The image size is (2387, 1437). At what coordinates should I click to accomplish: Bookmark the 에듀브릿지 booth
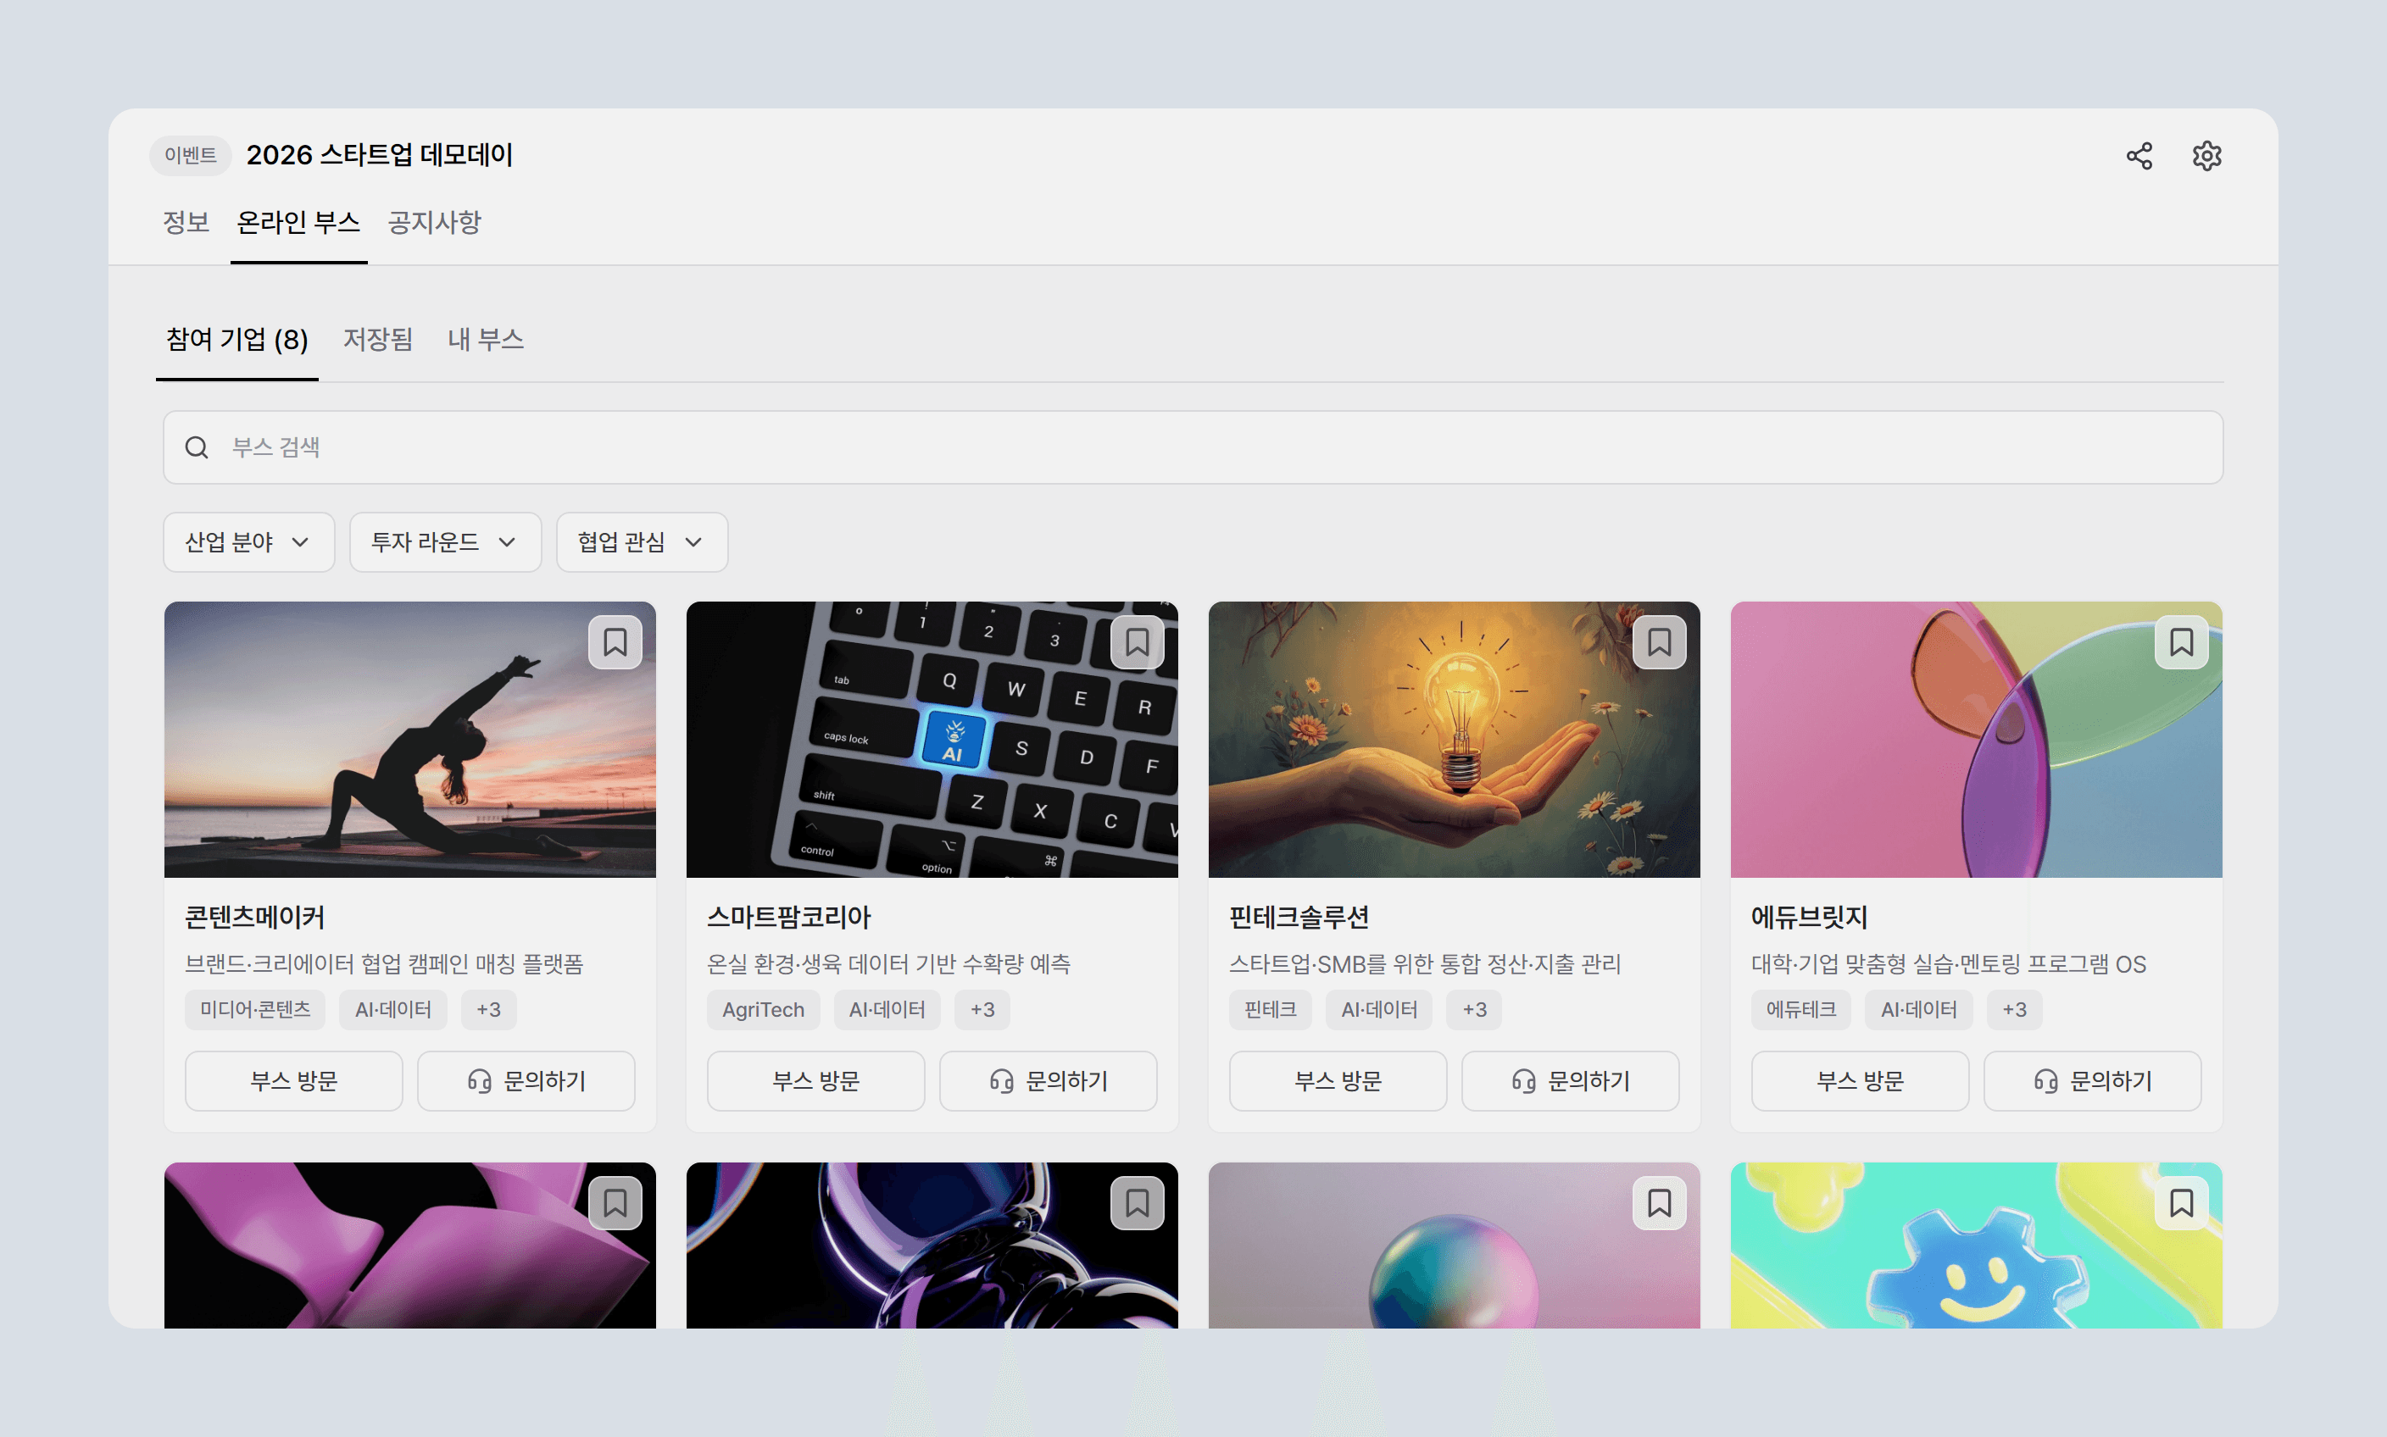pyautogui.click(x=2182, y=642)
